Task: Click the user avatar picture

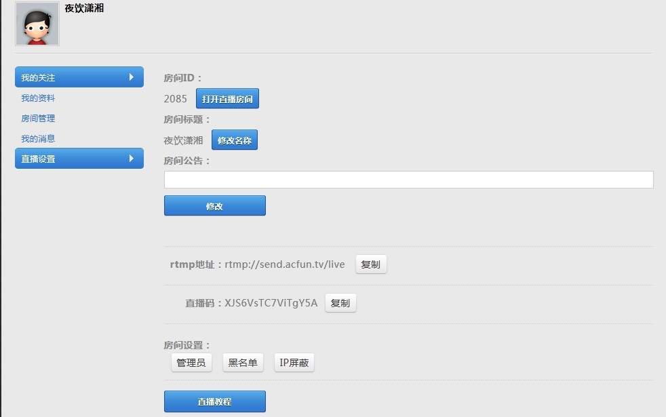Action: 37,24
